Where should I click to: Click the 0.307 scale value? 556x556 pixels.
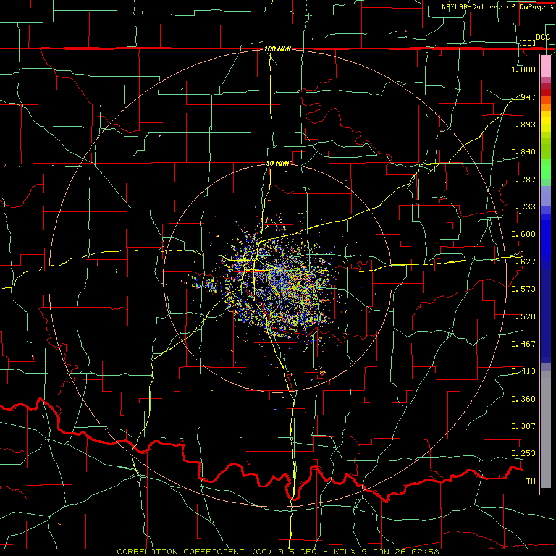(x=523, y=426)
